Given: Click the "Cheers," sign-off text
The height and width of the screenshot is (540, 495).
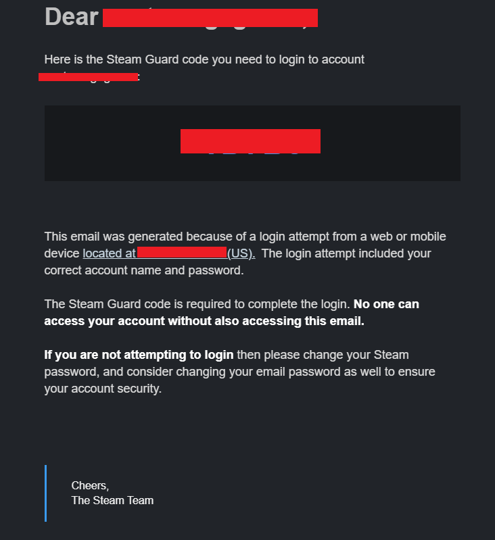Looking at the screenshot, I should coord(90,486).
